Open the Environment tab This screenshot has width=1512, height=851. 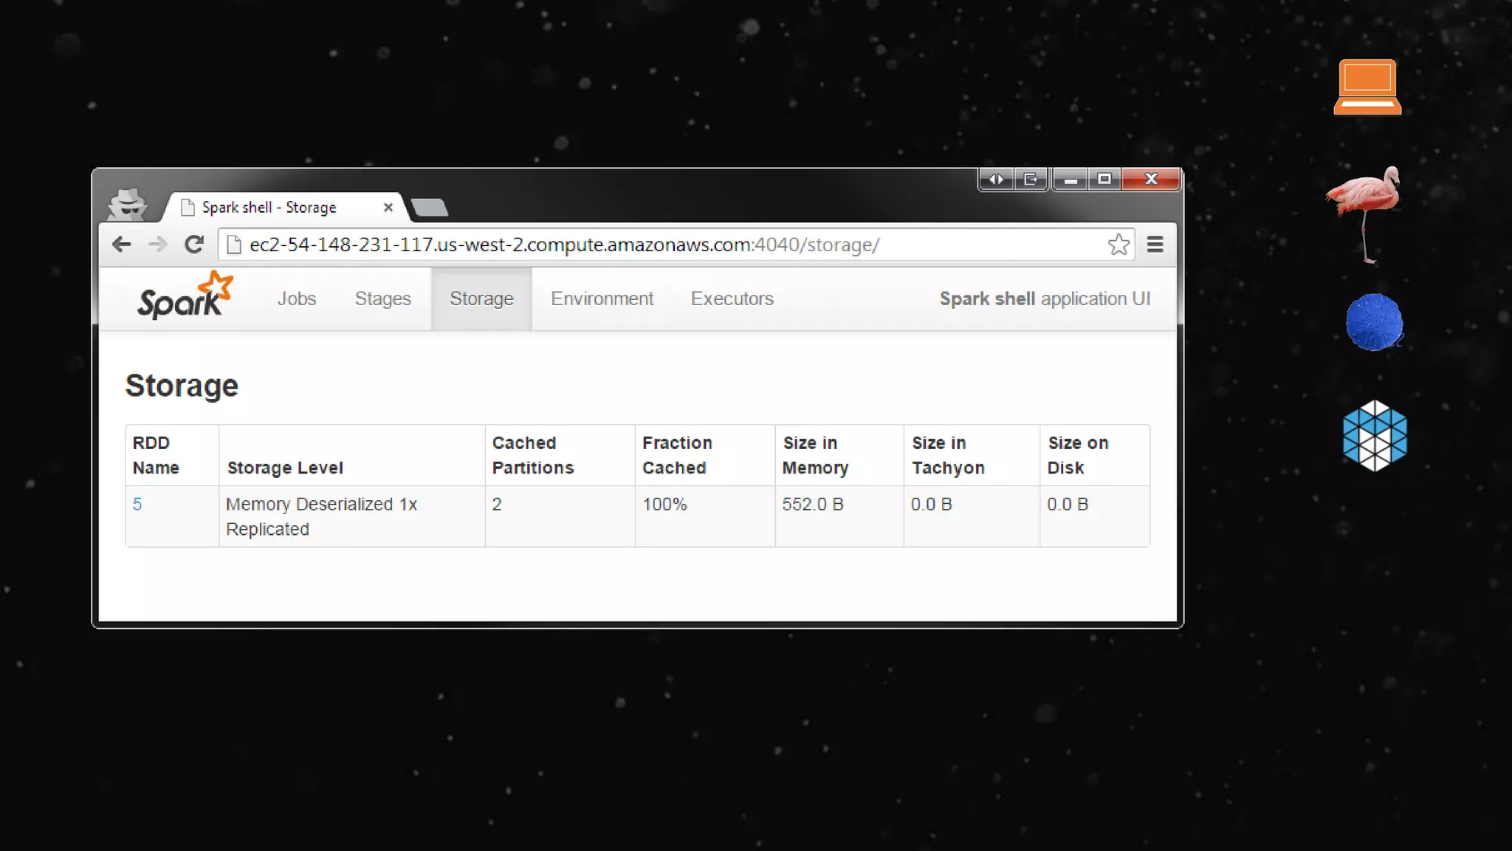click(x=602, y=298)
